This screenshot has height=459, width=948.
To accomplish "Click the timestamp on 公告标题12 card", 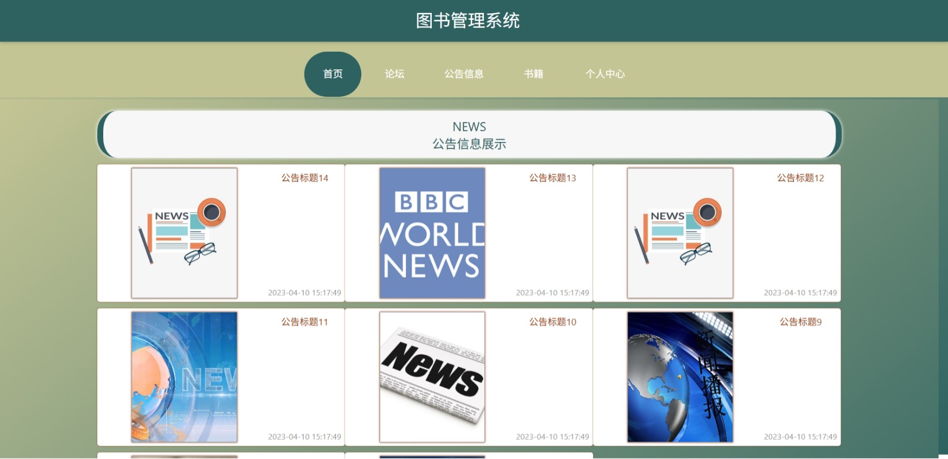I will [801, 293].
